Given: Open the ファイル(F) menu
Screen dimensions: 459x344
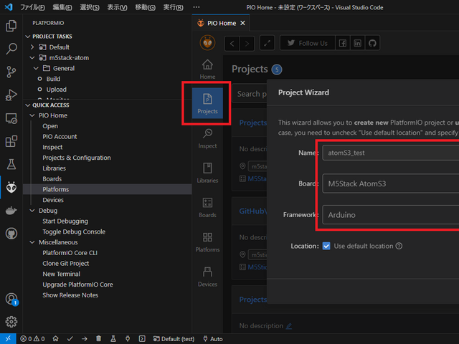Looking at the screenshot, I should pyautogui.click(x=32, y=7).
